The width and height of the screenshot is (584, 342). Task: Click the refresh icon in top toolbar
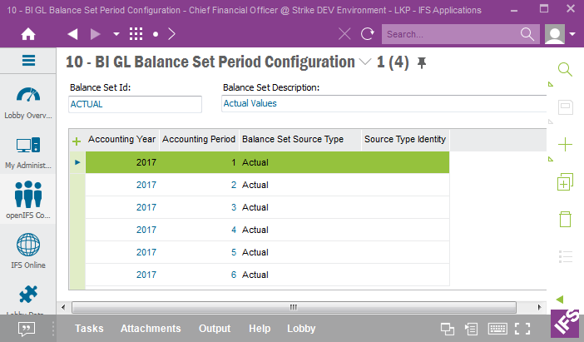367,34
